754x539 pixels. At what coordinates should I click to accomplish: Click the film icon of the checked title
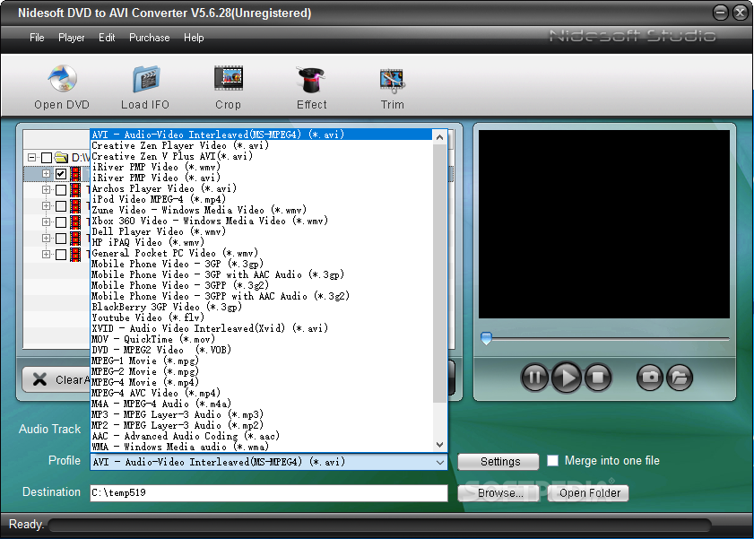tap(75, 174)
